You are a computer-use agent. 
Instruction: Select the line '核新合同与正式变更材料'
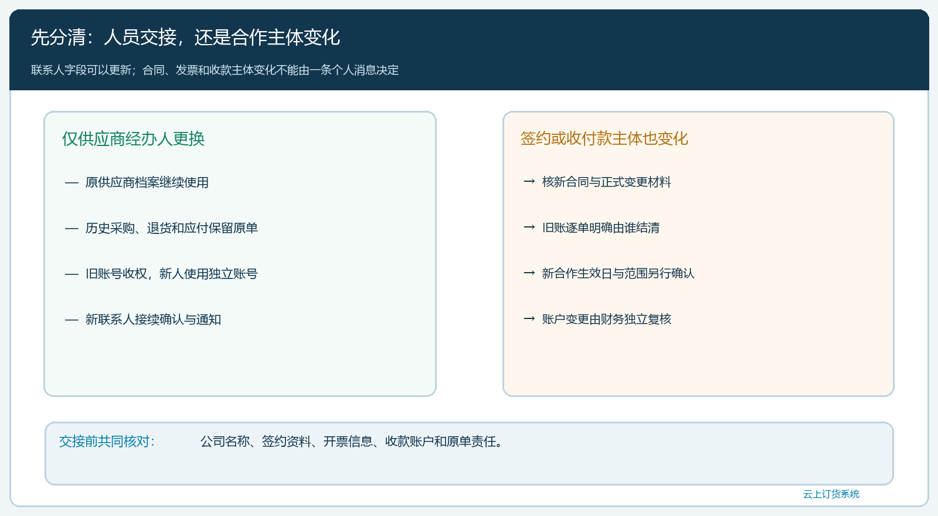coord(606,182)
